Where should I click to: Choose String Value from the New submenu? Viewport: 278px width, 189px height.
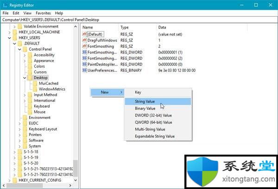click(158, 101)
